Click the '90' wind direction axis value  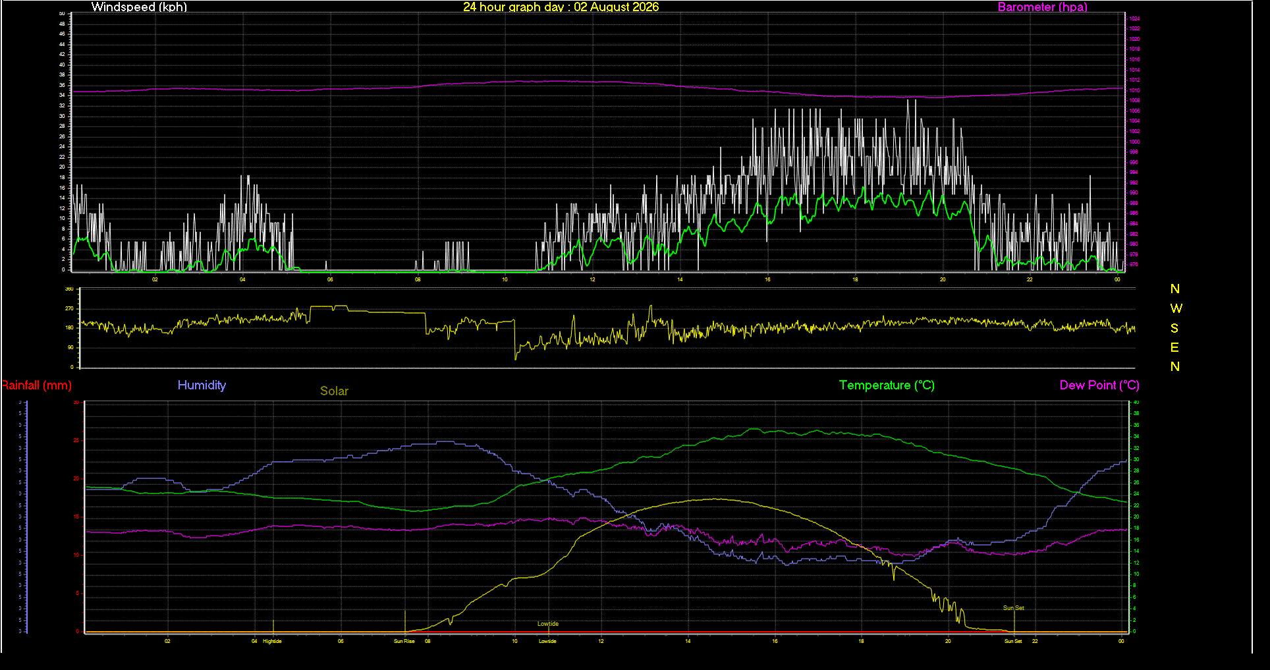70,347
